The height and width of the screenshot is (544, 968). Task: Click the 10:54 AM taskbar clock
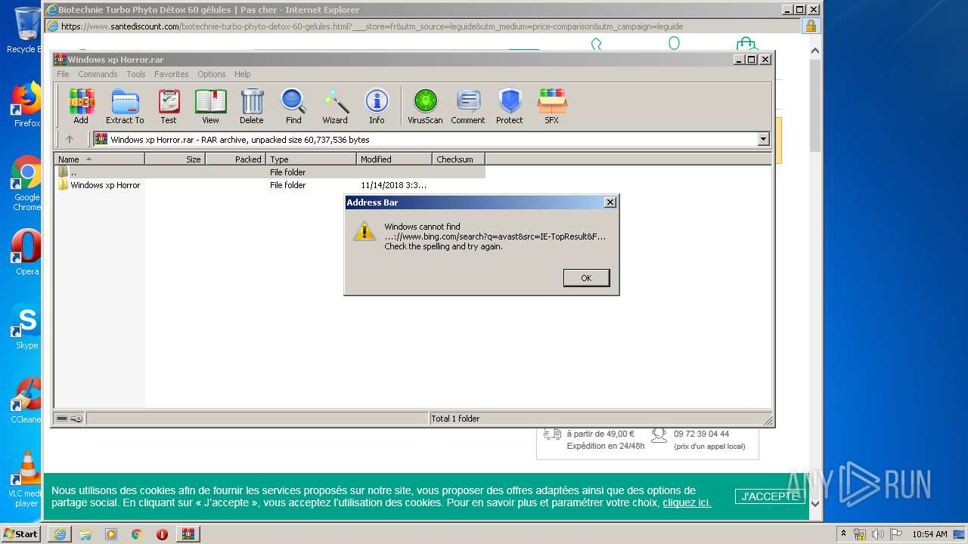(x=929, y=534)
